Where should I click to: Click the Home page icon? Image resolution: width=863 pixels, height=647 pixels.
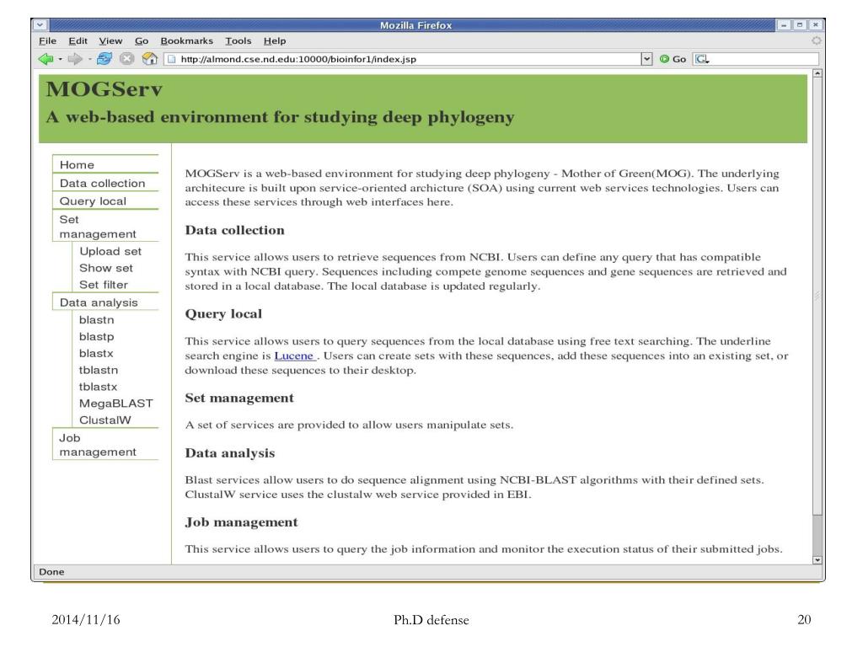pos(150,59)
